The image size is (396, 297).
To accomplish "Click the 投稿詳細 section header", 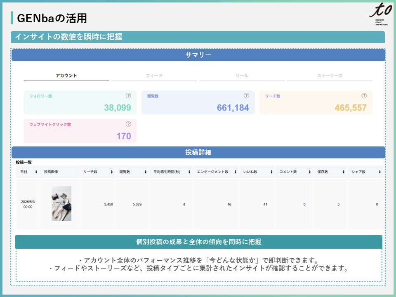I will (x=198, y=152).
